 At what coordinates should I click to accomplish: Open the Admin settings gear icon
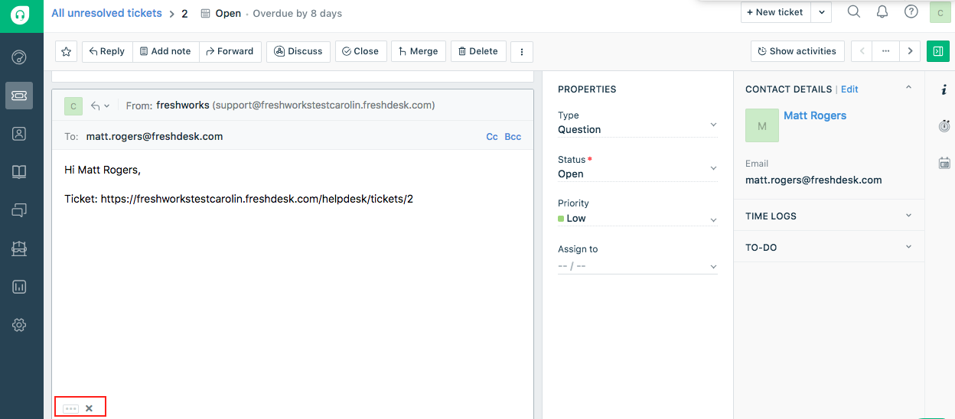pyautogui.click(x=20, y=325)
